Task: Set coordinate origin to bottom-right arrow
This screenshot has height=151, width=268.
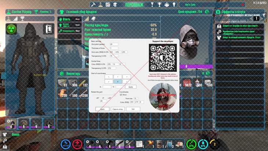Action: click(x=127, y=82)
